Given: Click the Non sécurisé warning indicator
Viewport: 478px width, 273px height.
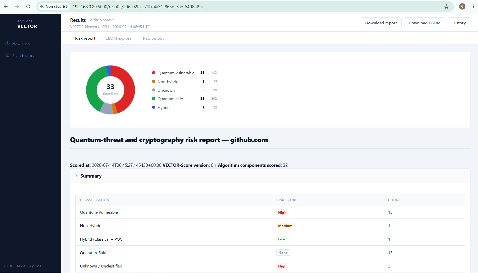Looking at the screenshot, I should (x=54, y=7).
